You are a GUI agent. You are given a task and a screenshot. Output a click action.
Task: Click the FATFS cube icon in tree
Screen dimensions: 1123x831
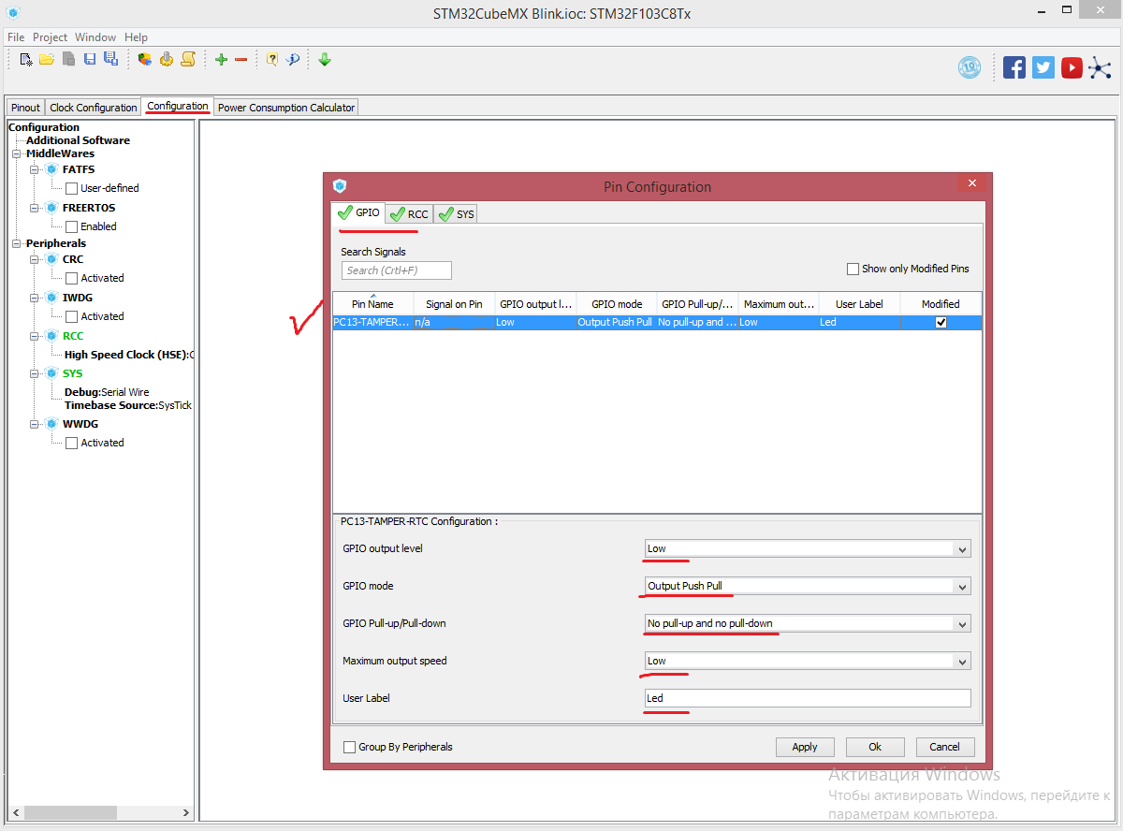(x=52, y=169)
